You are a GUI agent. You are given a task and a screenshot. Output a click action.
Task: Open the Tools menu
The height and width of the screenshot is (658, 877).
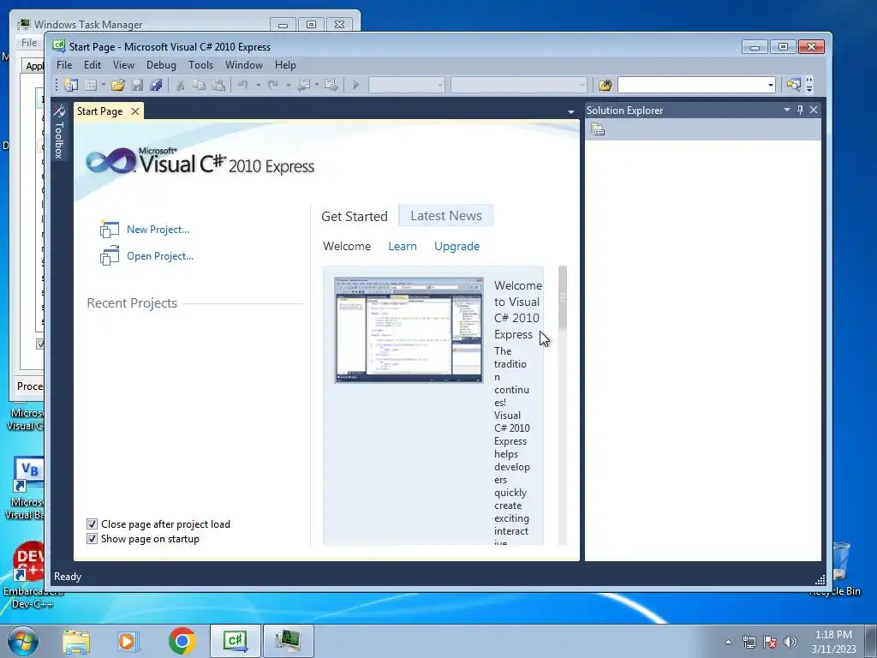tap(200, 65)
